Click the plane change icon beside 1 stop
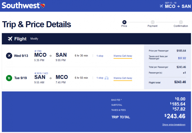192x133 pixels. (x=107, y=78)
